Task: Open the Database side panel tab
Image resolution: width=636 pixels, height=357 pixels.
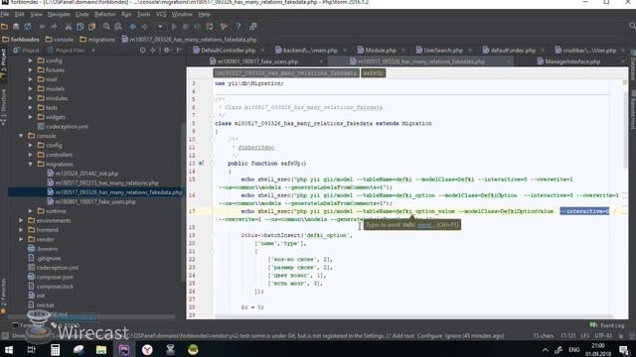Action: pos(632,65)
